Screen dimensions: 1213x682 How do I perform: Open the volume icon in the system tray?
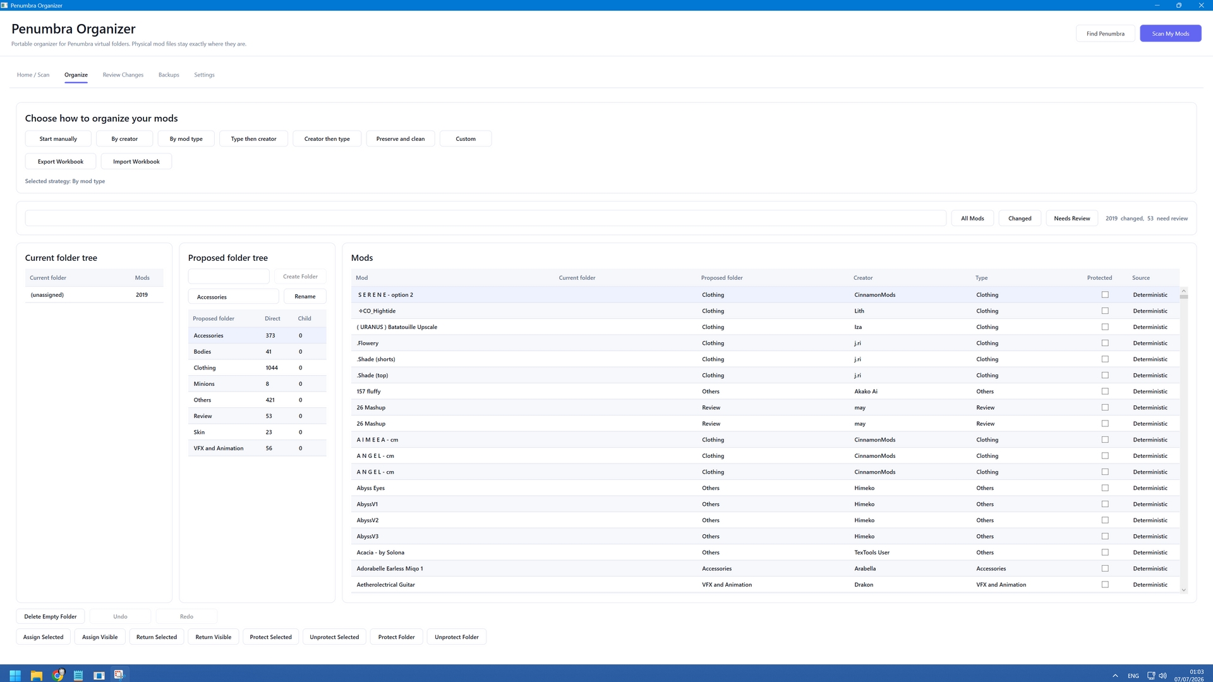tap(1163, 676)
